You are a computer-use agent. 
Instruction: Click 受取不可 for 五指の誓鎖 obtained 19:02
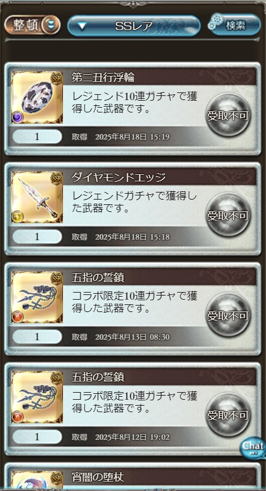(228, 415)
